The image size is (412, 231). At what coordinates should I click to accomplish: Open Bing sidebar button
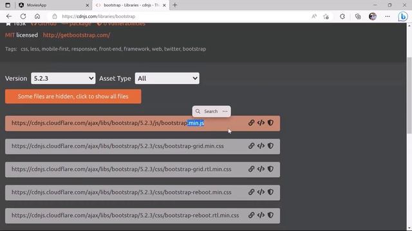pyautogui.click(x=402, y=17)
